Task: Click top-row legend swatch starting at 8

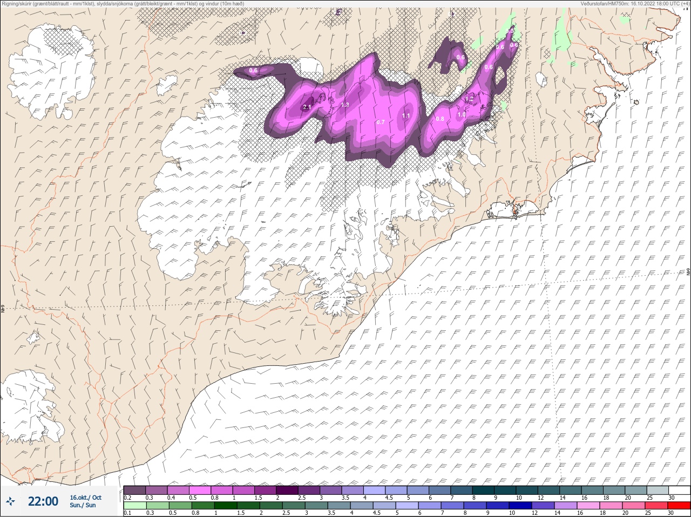Action: point(483,490)
